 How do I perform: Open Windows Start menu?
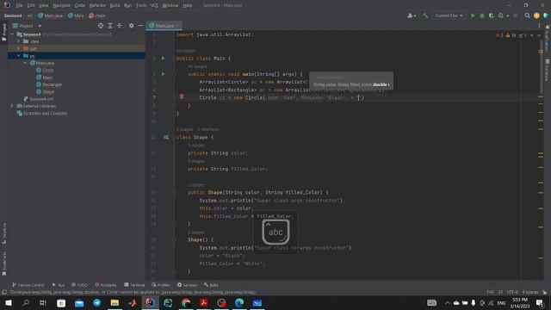point(9,302)
